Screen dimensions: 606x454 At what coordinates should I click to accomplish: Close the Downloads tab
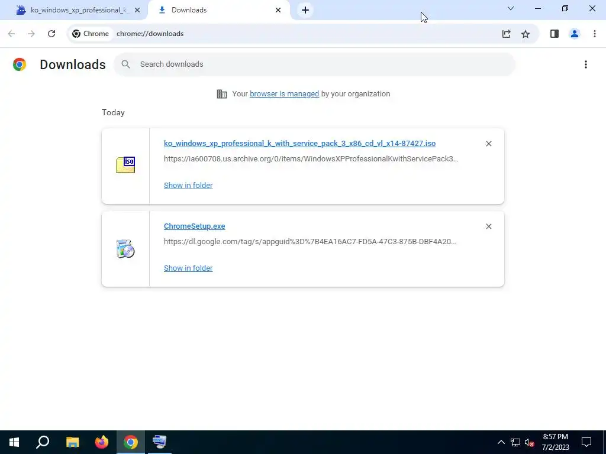tap(278, 10)
